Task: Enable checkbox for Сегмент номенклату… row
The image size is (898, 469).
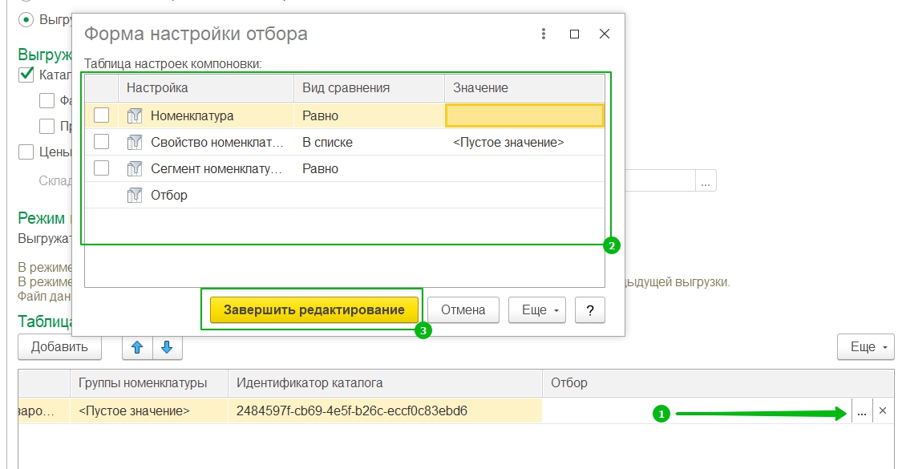Action: coord(101,168)
